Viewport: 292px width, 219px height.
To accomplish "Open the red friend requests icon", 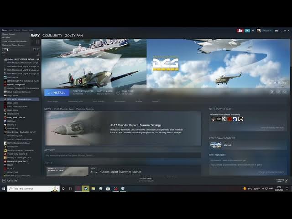I will [x=240, y=31].
